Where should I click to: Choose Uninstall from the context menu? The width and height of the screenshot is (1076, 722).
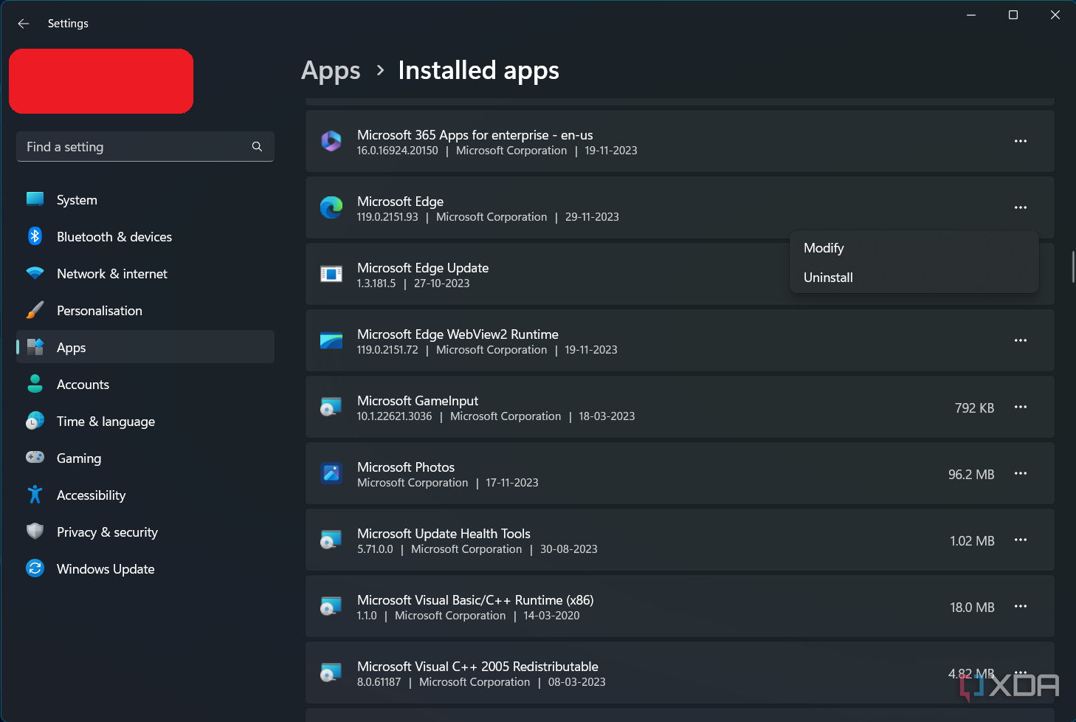(x=914, y=278)
